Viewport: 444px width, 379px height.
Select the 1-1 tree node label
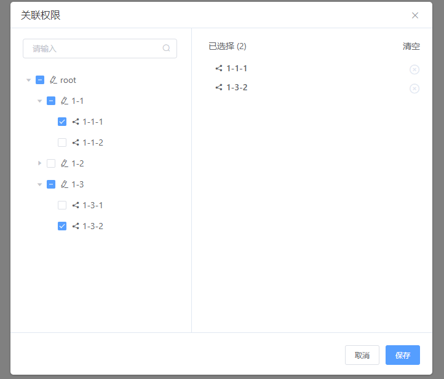77,101
